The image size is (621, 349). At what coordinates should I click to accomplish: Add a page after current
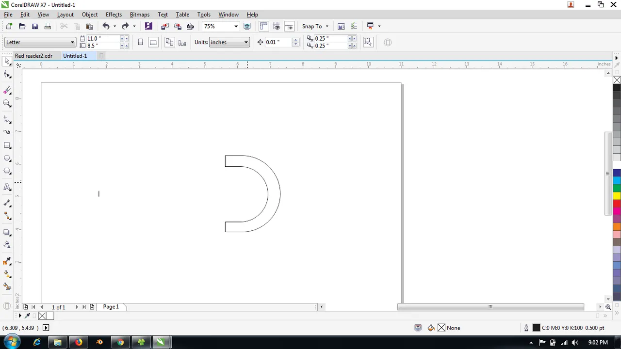coord(92,307)
